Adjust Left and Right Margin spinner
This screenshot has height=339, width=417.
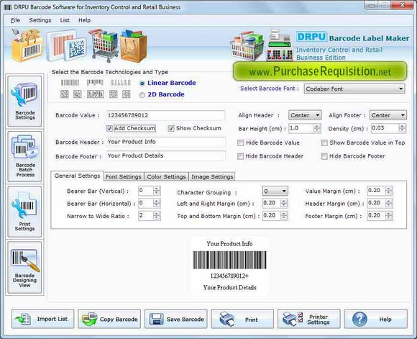(x=284, y=203)
